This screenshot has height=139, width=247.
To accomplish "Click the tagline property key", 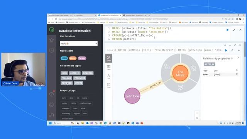I will tap(76, 114).
